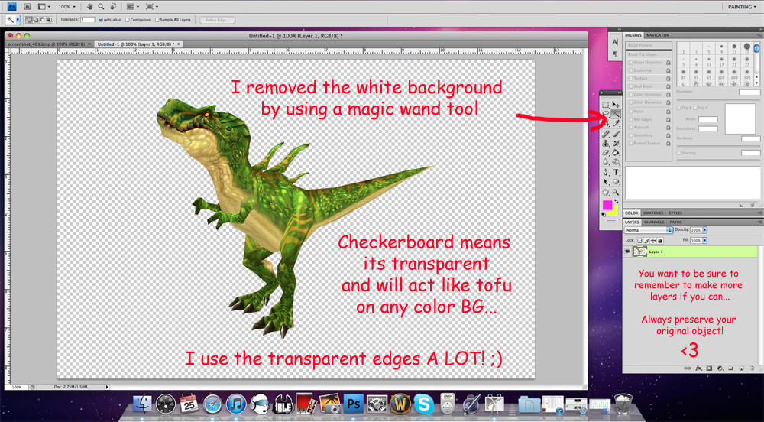Select the Blur tool
The image size is (764, 422).
[605, 162]
